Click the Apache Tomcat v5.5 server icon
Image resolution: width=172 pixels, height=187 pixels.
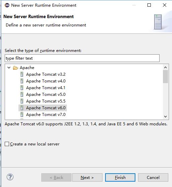pos(22,101)
